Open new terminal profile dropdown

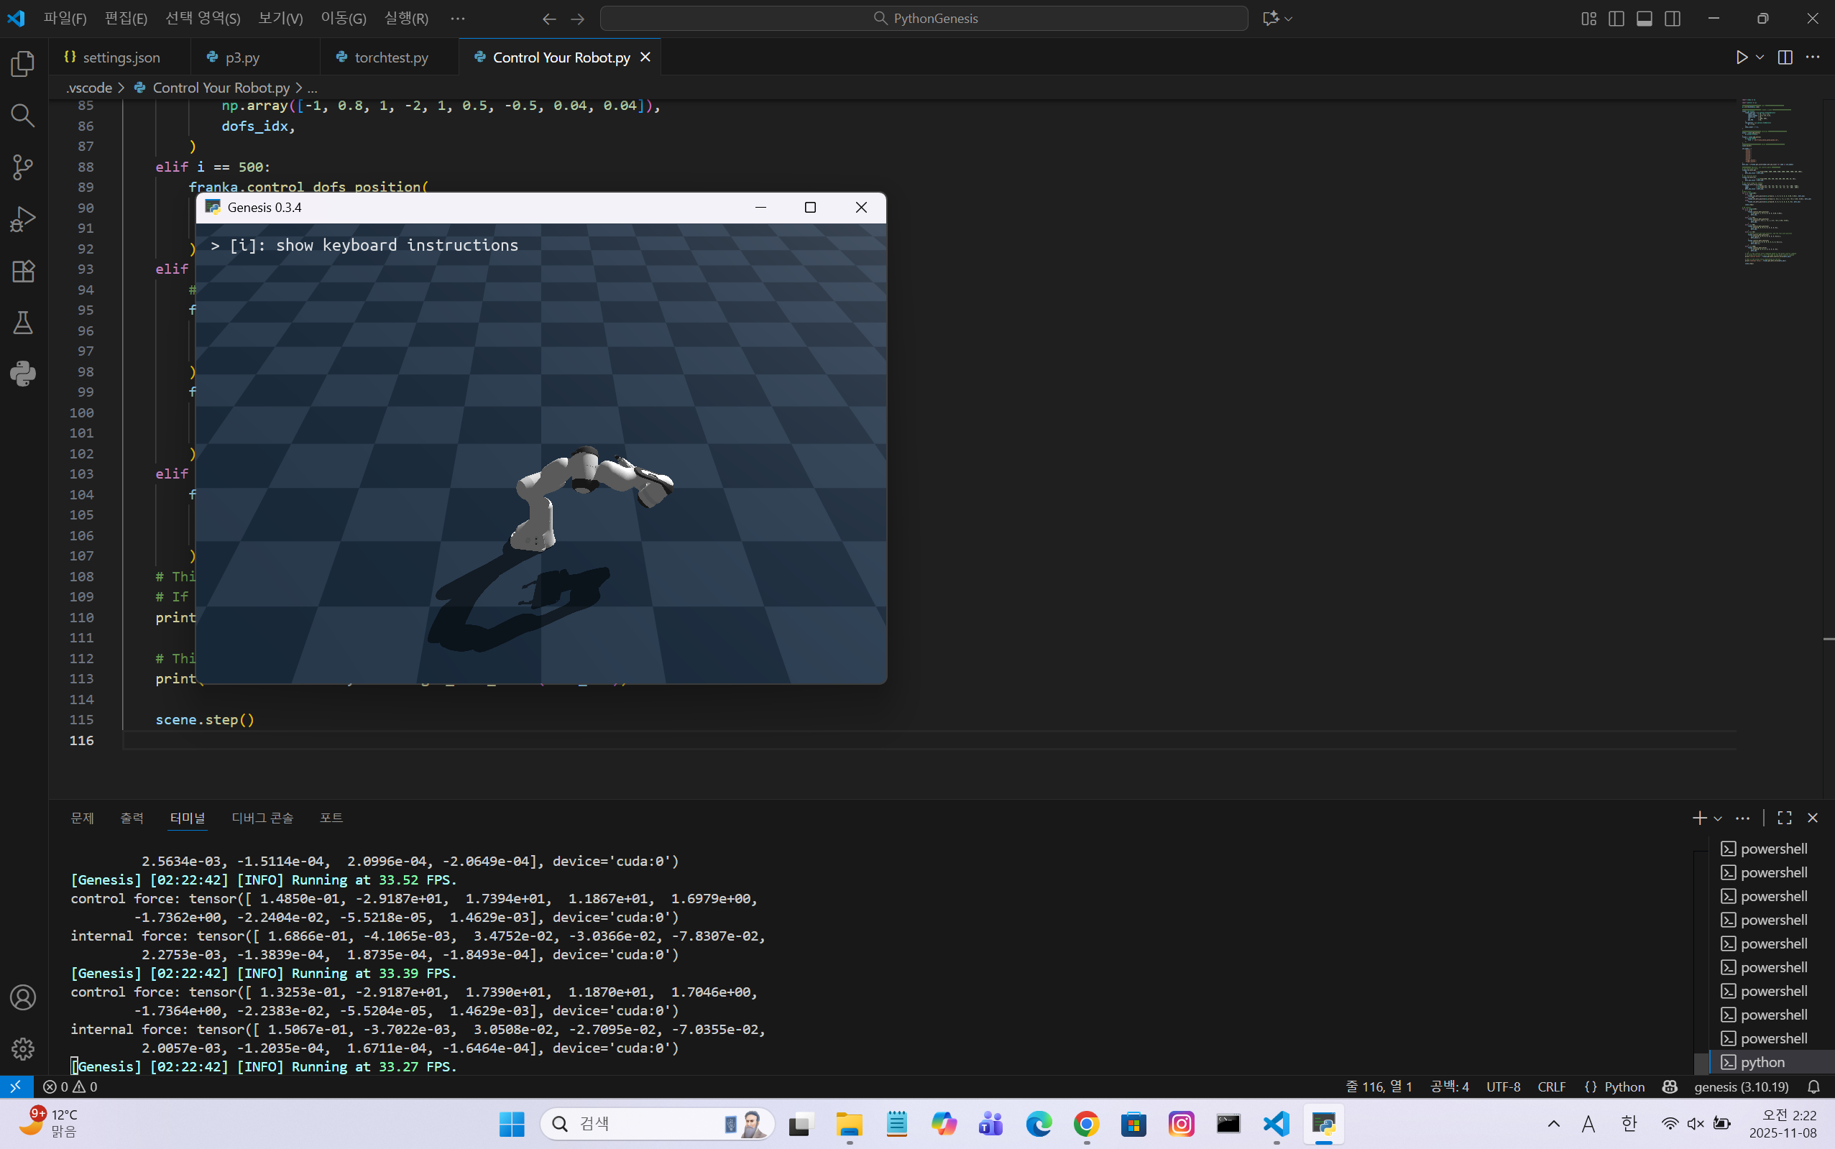pyautogui.click(x=1718, y=818)
